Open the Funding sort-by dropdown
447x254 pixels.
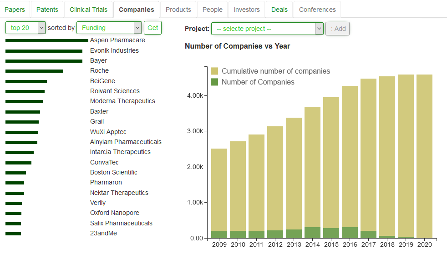109,28
